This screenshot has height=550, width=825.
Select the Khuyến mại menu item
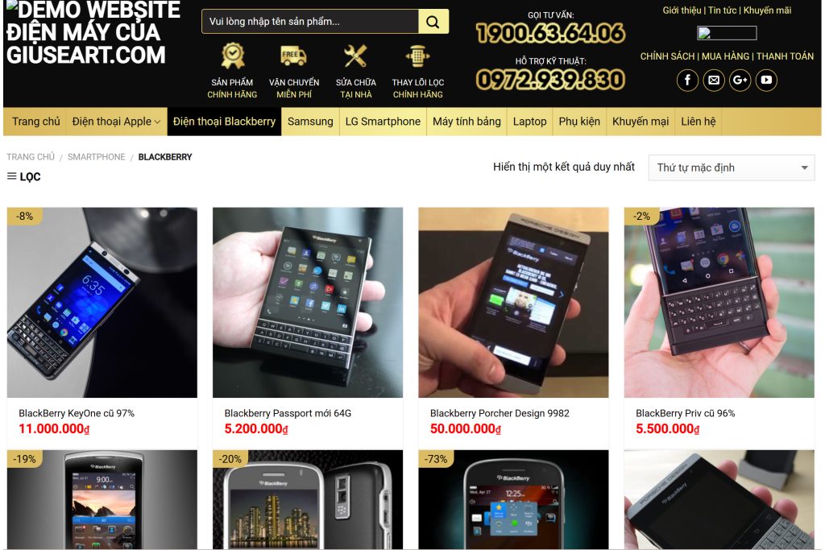pos(641,122)
